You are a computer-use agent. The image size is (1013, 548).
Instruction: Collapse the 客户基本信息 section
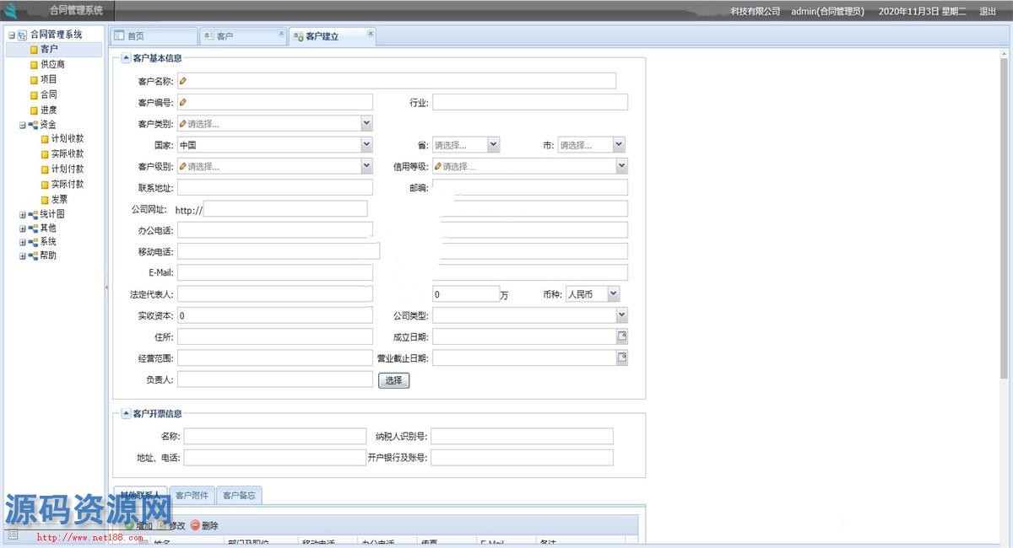127,58
